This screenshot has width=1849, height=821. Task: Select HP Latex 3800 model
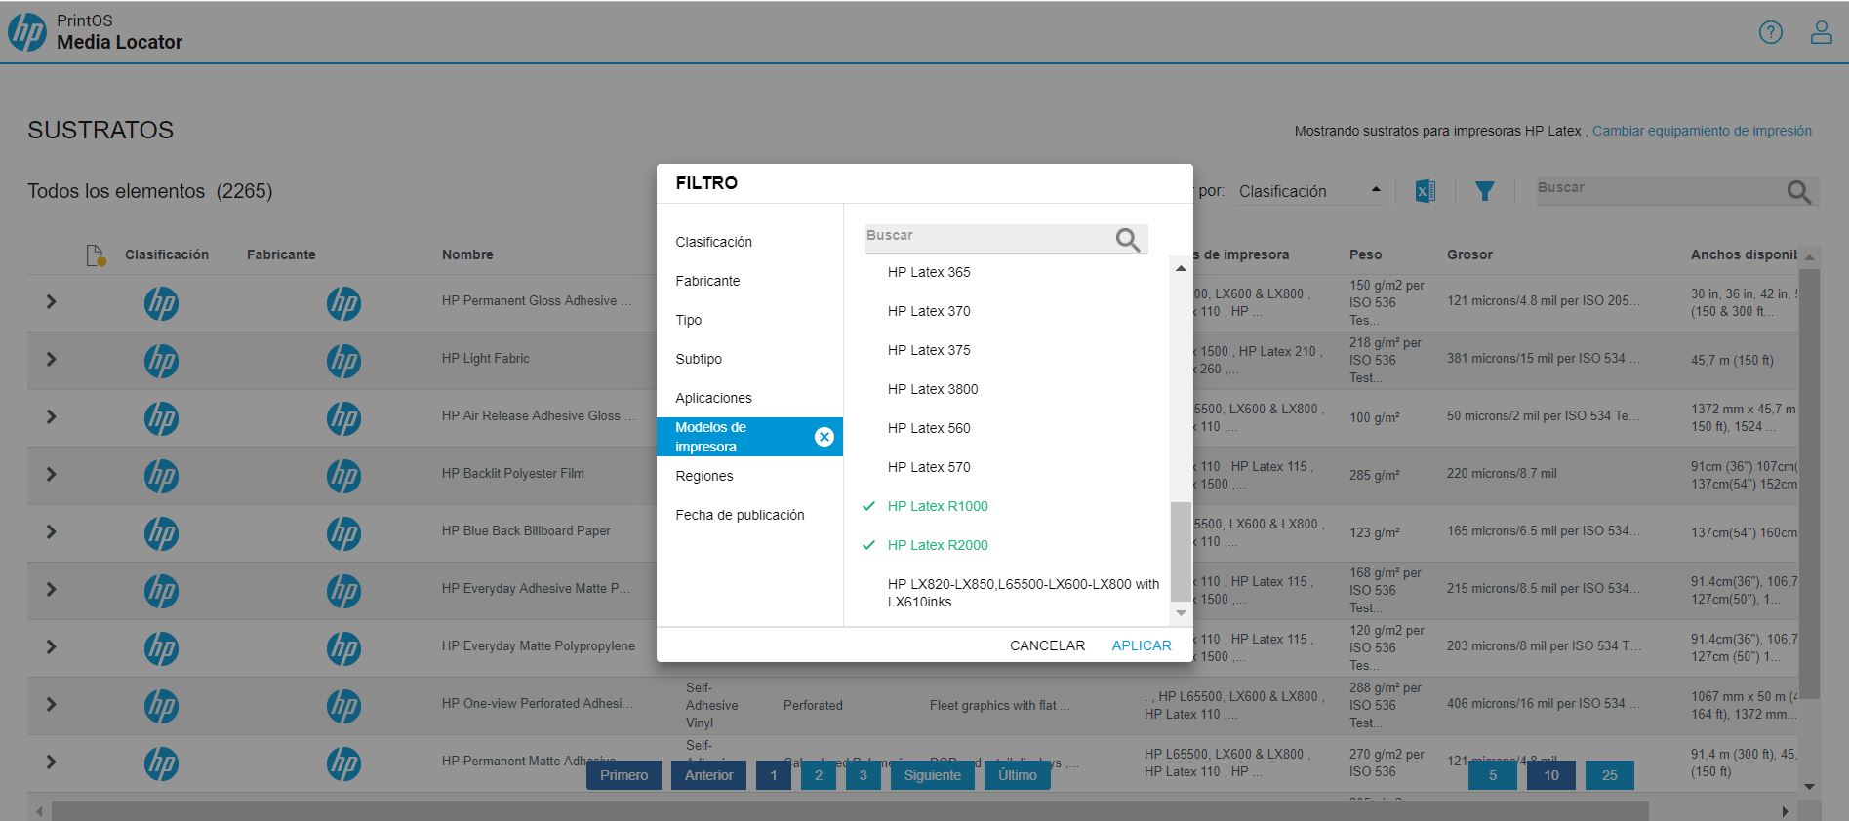933,389
